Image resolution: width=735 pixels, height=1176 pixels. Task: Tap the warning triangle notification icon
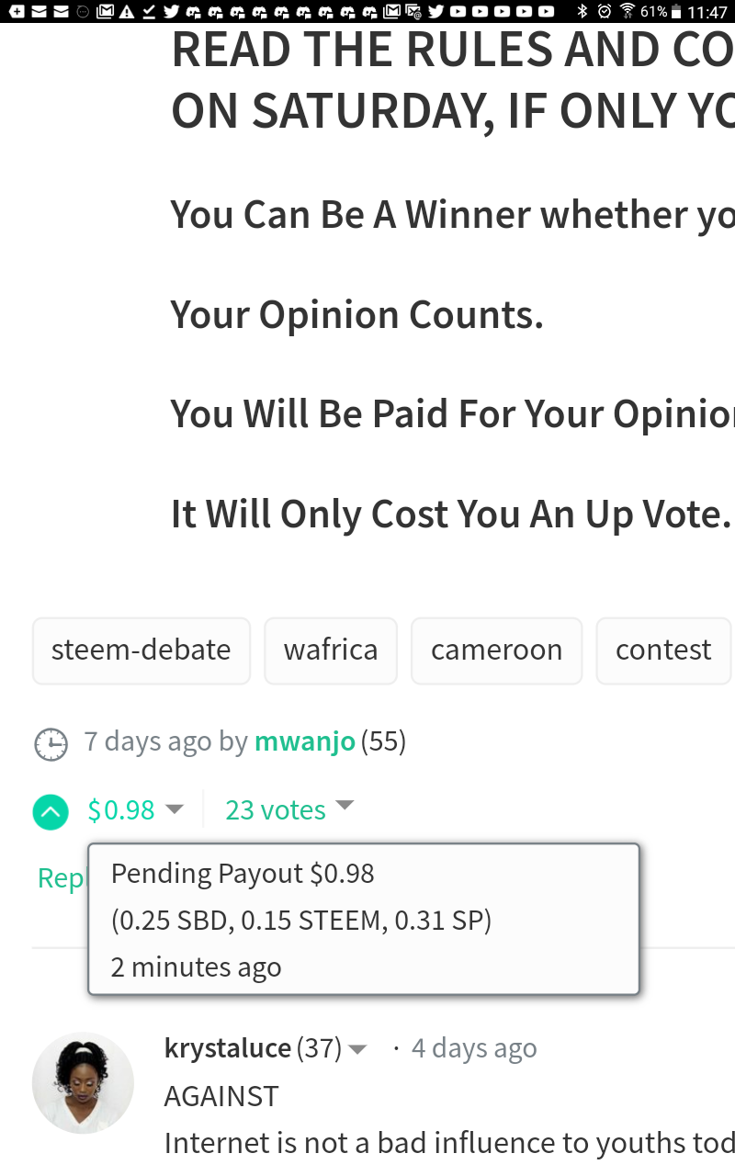[126, 12]
